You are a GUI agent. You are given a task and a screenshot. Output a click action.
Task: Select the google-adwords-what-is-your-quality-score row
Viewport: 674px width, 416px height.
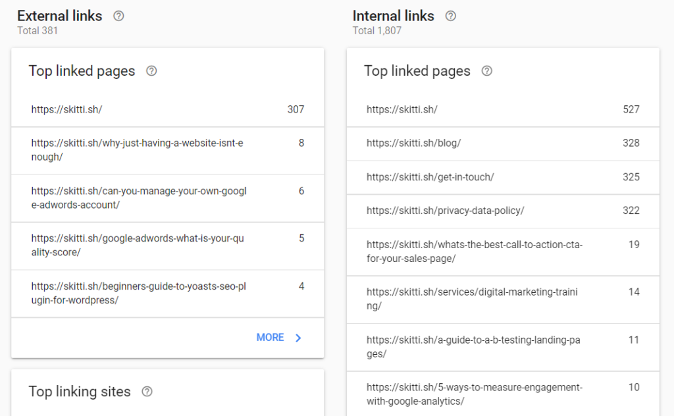[x=168, y=246]
